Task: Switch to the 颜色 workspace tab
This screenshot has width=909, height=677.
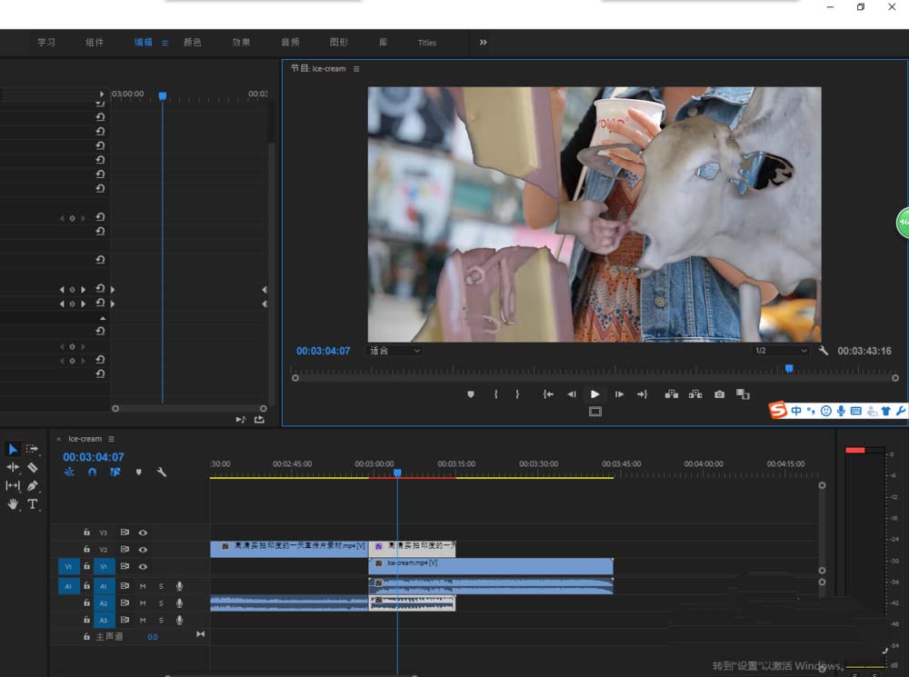Action: pos(192,43)
